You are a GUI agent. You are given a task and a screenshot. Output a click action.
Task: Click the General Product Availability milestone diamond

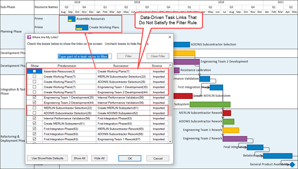[x=292, y=164]
